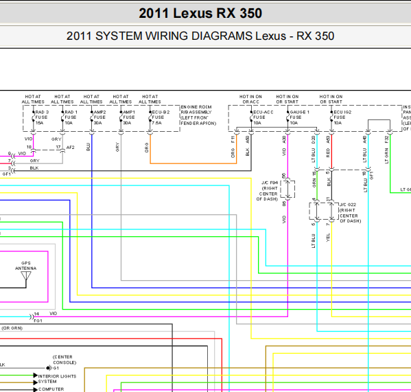Click the RAD 3 FUSE 15A label
The image size is (411, 392).
point(42,117)
